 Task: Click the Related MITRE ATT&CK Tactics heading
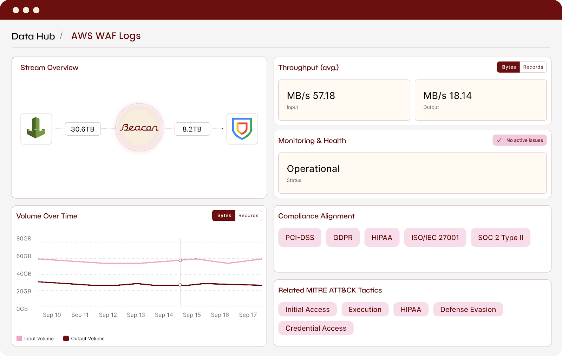click(x=330, y=290)
